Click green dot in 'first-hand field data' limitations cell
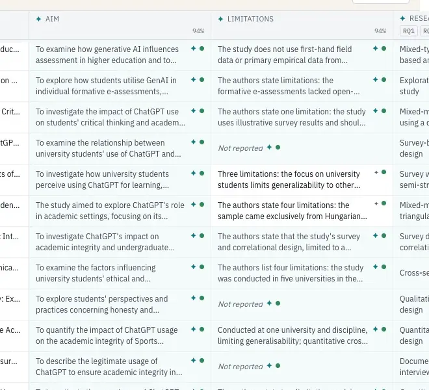 coord(384,49)
